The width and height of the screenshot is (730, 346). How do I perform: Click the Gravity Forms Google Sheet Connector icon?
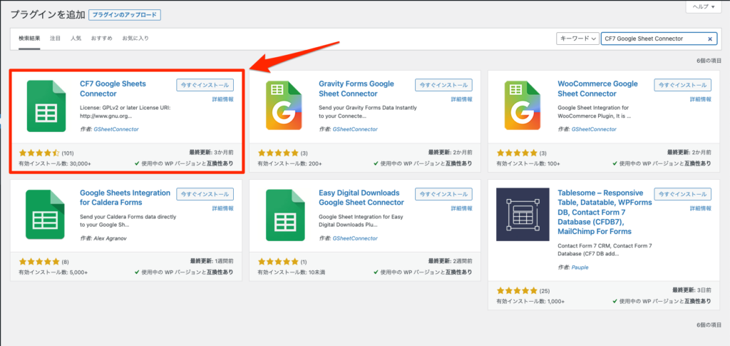[x=284, y=106]
